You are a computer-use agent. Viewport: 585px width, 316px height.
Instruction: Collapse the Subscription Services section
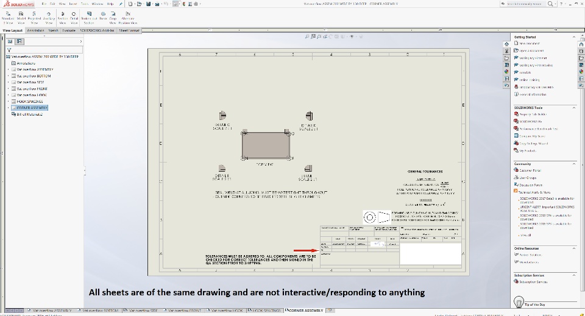[x=574, y=275]
